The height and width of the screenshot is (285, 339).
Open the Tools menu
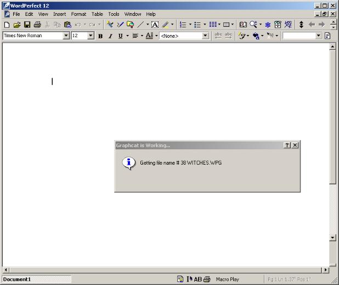click(114, 14)
